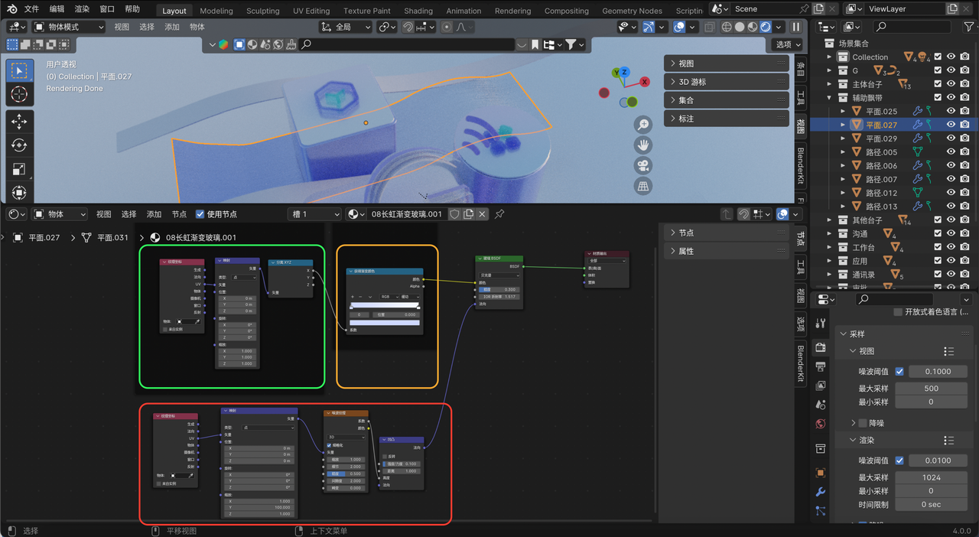Select the box-select tool in viewport toolbar
The height and width of the screenshot is (537, 979).
(x=19, y=71)
